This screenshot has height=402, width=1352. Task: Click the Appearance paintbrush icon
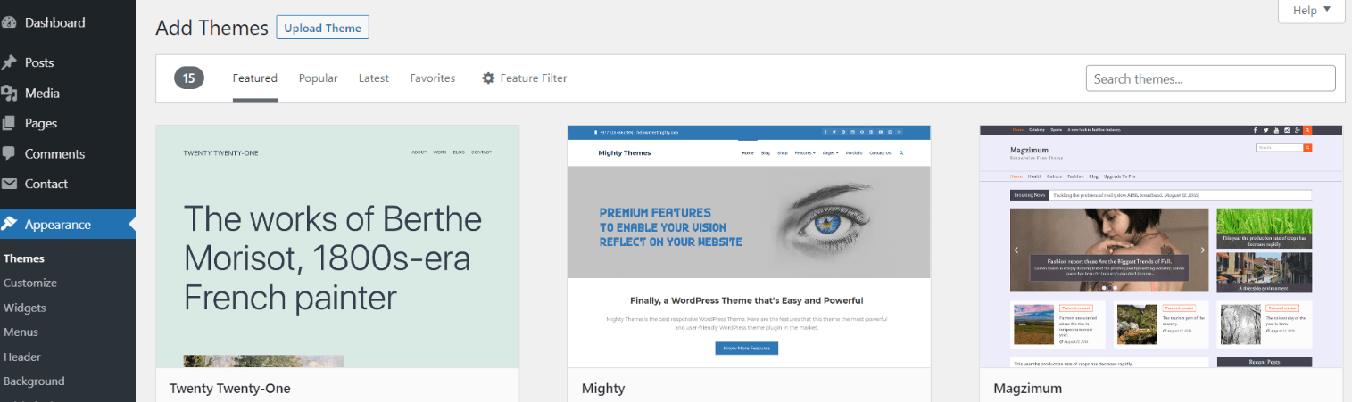pos(9,225)
